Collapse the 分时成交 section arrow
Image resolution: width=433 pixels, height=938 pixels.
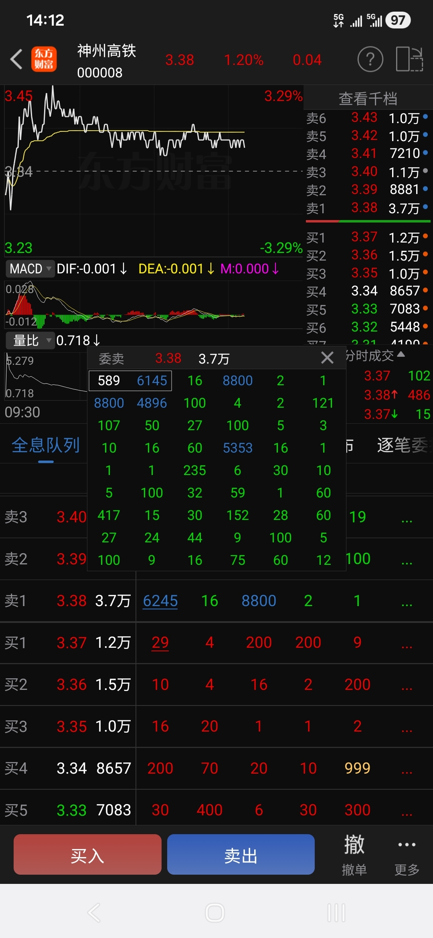(x=401, y=354)
